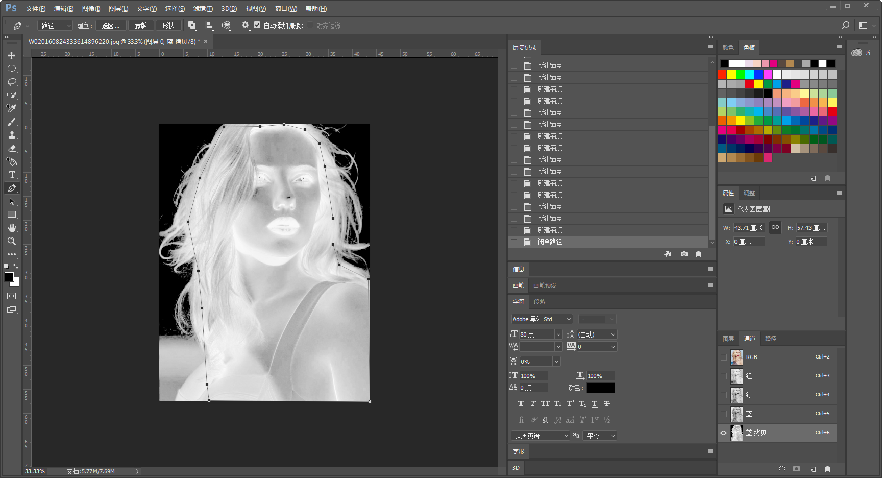
Task: Click the 选区 button
Action: click(110, 26)
